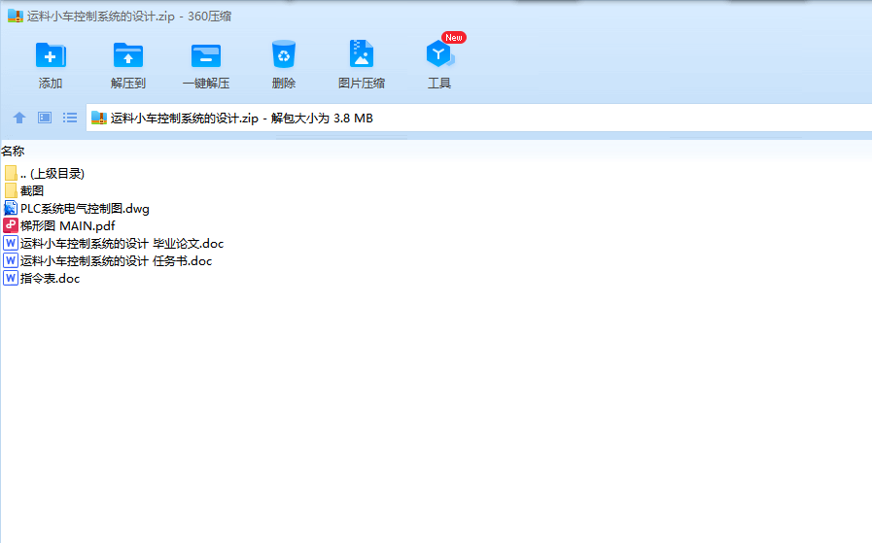Click the 删除 (Delete) recycle bin icon
872x543 pixels.
tap(284, 54)
